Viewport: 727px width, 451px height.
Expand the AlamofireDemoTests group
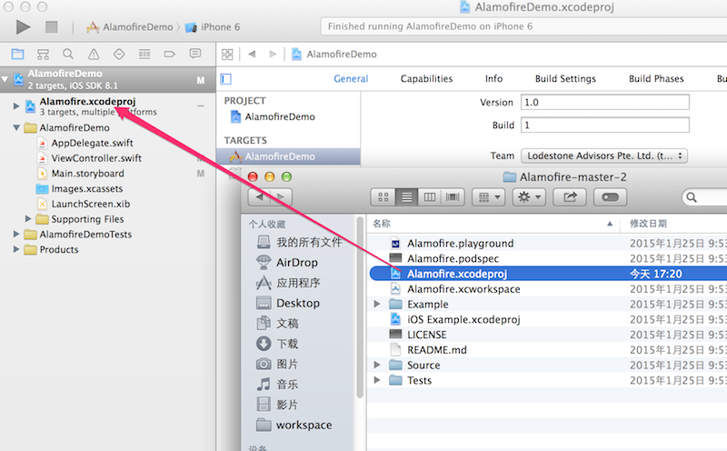tap(16, 235)
